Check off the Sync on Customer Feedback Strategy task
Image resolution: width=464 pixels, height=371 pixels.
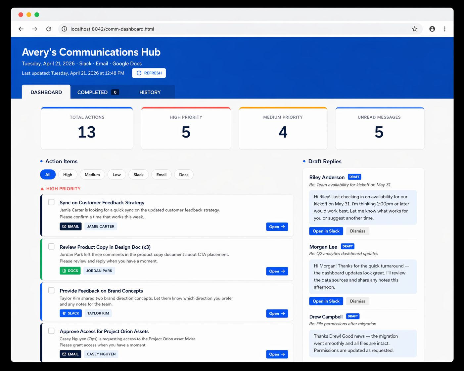pos(51,202)
